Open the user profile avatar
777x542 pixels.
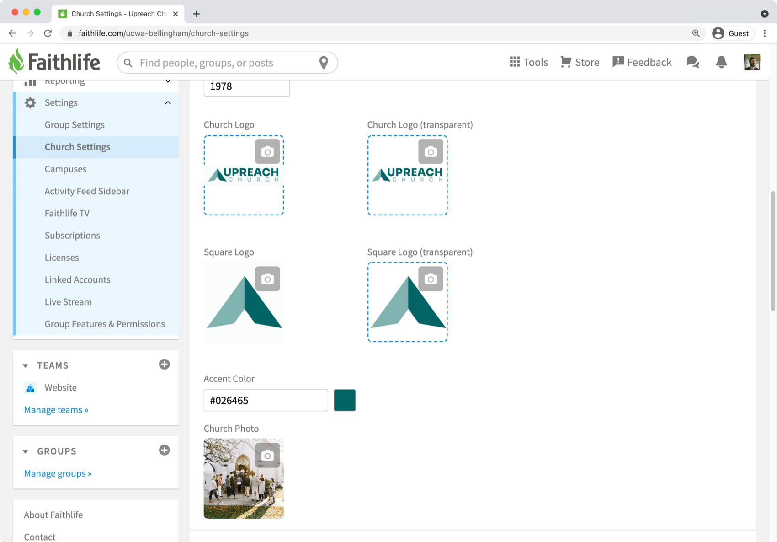(752, 62)
